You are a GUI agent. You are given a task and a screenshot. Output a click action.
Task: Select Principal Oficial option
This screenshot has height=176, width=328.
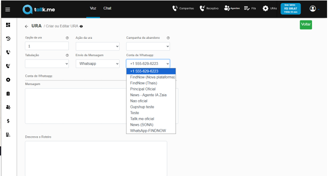point(151,89)
